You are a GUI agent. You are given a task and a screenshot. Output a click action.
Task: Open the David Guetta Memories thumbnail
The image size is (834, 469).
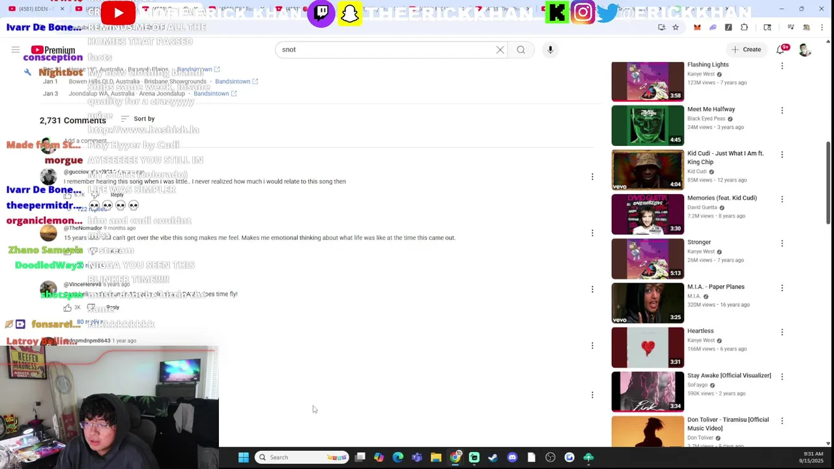(x=648, y=214)
